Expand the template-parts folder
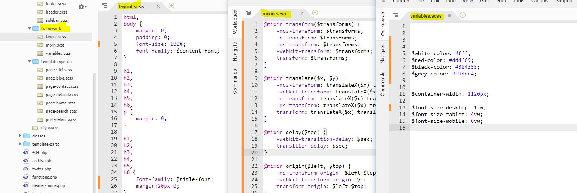Viewport: 577px width, 193px height. [x=20, y=144]
